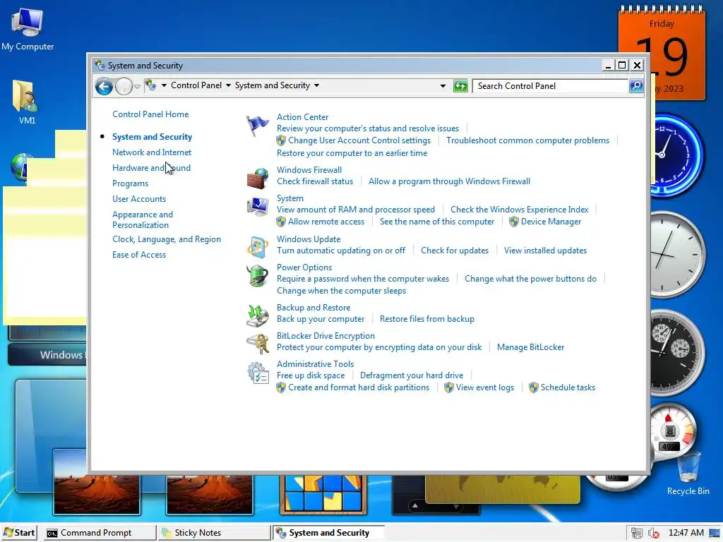Click the Show Desktop icon at the taskbar's end
723x542 pixels.
(716, 533)
